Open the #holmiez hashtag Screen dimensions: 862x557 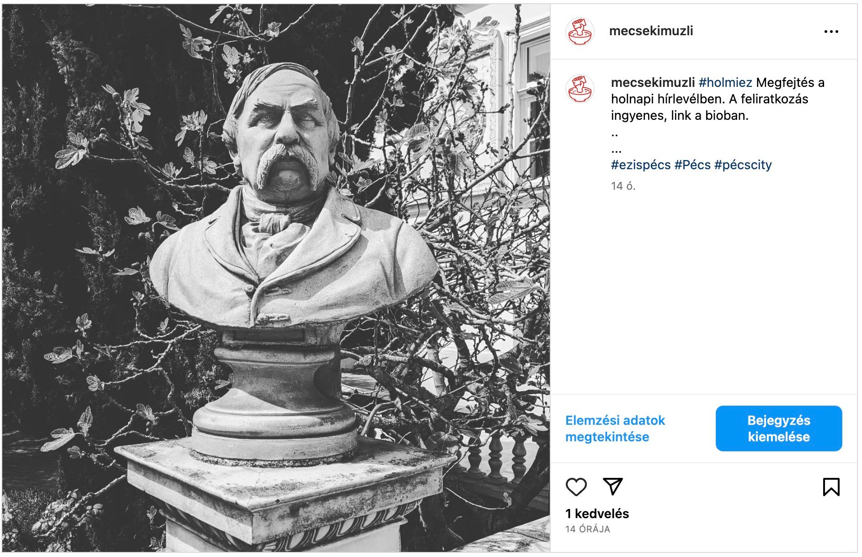coord(725,82)
